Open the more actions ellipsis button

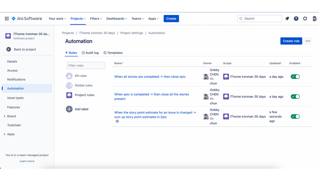(308, 41)
